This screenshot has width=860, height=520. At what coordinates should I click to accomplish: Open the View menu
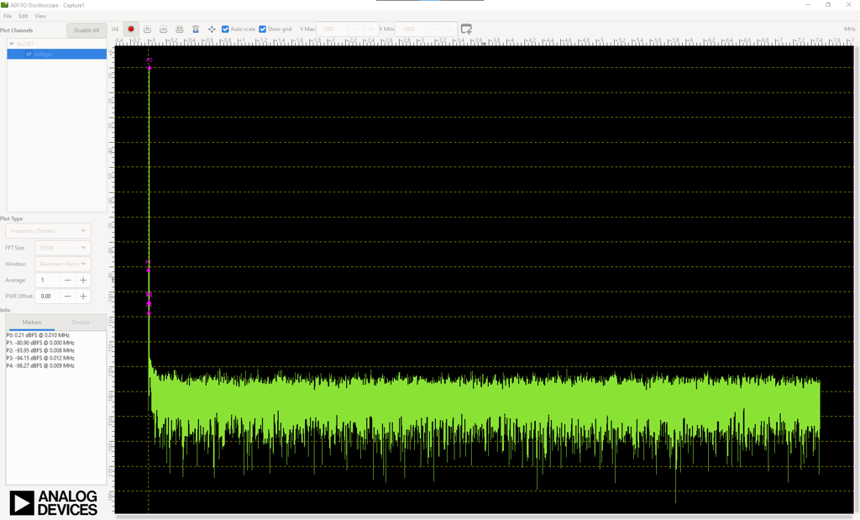40,16
